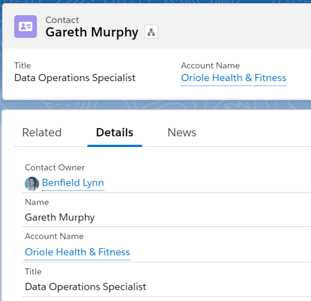
Task: Click Title label in Details section
Action: 33,272
